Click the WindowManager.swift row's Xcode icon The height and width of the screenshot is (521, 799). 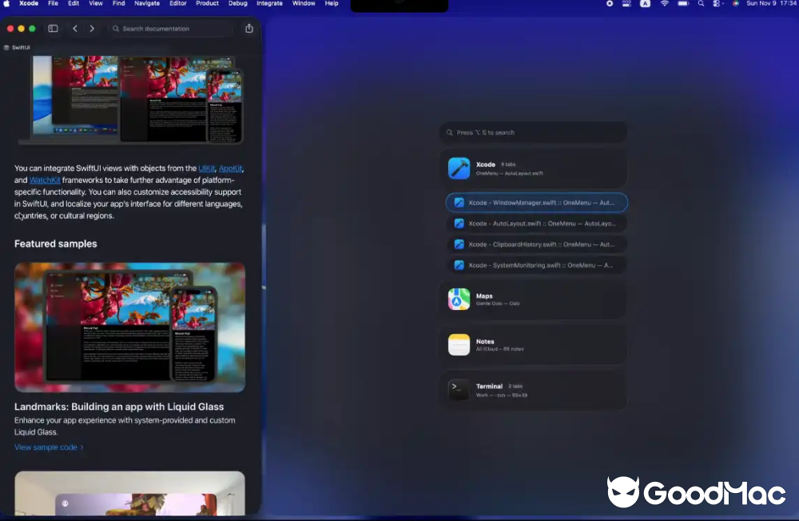click(459, 202)
